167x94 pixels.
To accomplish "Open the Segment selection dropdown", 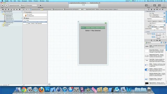I will tap(158, 21).
